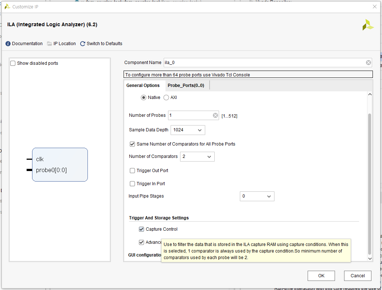
Task: Click the ILA (Integrated Logic Analyzer) (6.2) title
Action: click(52, 25)
